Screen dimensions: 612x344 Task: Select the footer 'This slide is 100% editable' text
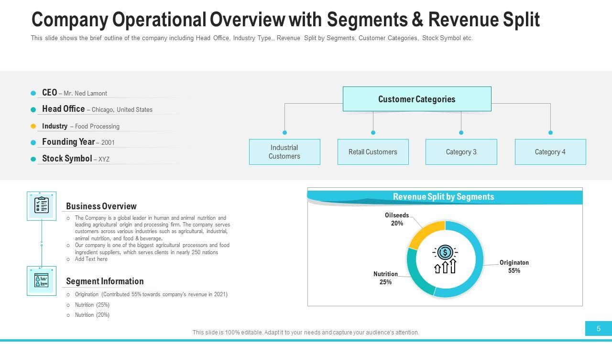(306, 333)
